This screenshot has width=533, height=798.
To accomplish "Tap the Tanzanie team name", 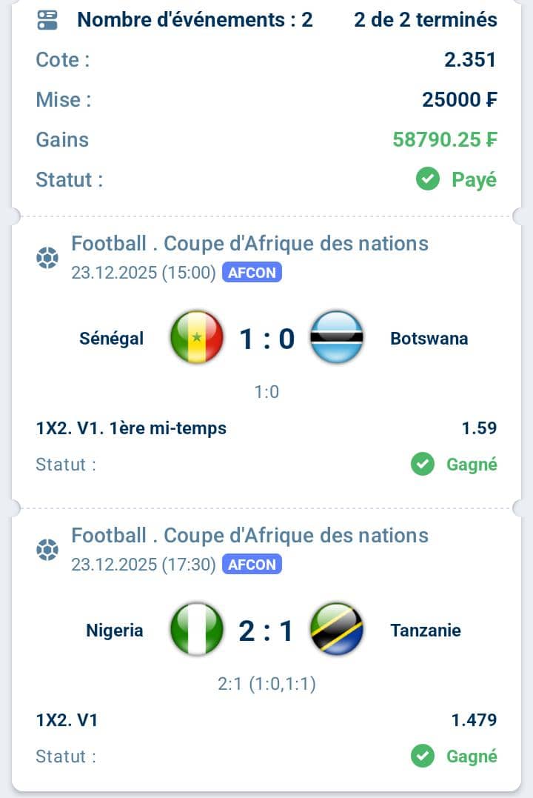I will tap(426, 631).
